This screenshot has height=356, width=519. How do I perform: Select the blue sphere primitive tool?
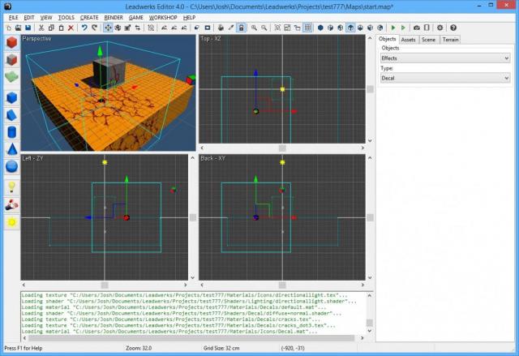(12, 166)
